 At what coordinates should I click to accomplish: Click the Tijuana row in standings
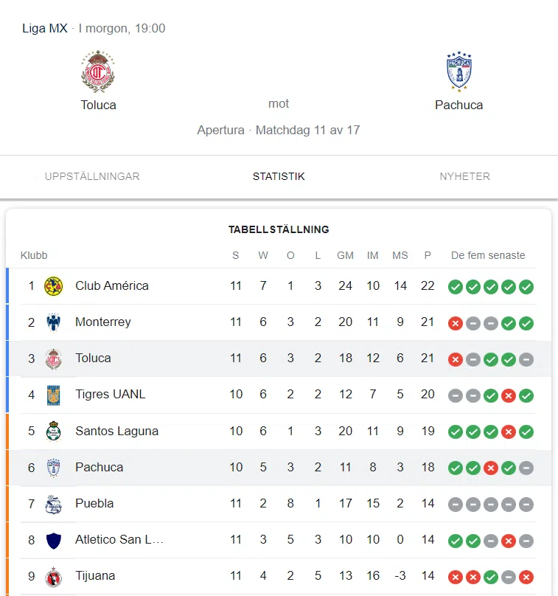coord(279,576)
